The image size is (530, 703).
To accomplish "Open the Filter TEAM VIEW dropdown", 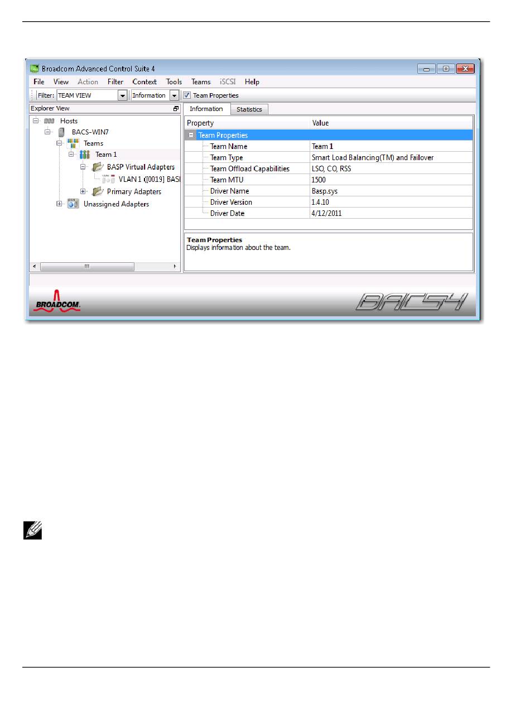I will (123, 95).
